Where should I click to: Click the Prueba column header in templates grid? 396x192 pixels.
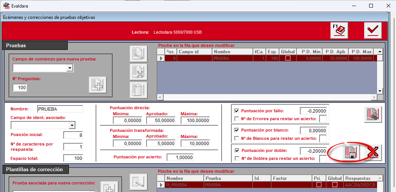pyautogui.click(x=228, y=178)
